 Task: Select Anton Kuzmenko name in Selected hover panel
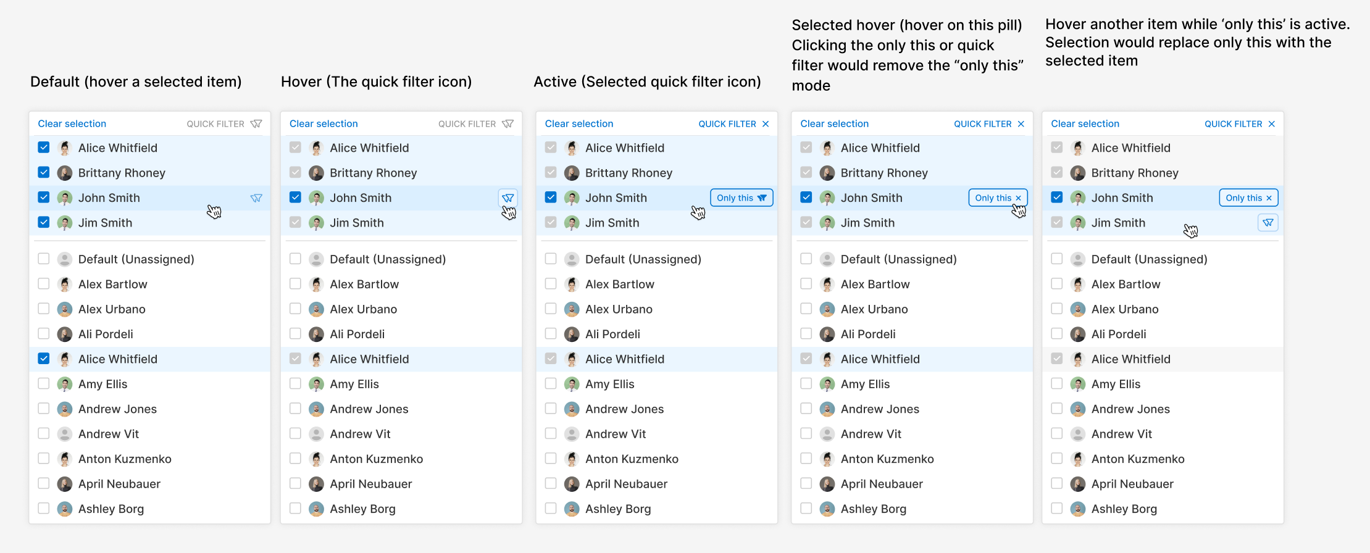pyautogui.click(x=887, y=459)
